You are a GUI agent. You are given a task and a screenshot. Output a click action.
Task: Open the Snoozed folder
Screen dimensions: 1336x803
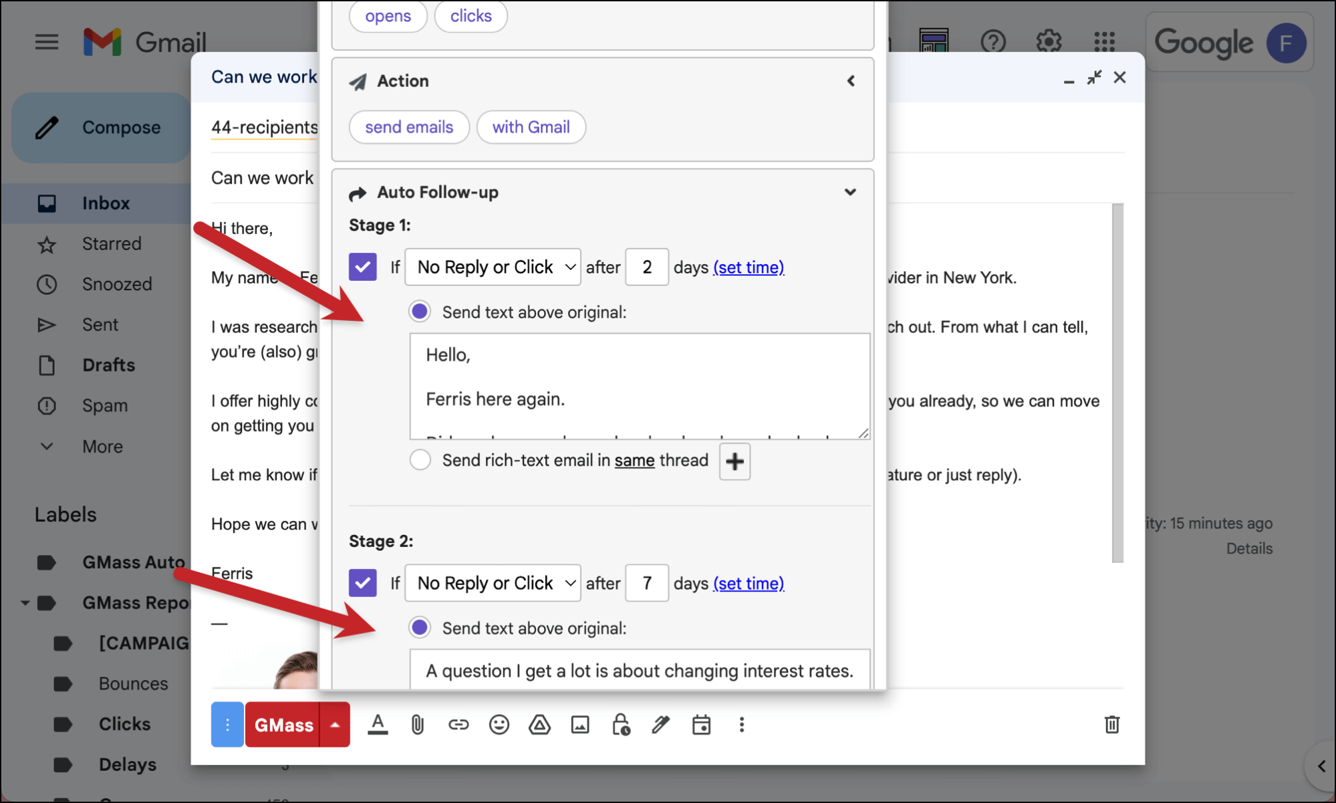pos(117,284)
